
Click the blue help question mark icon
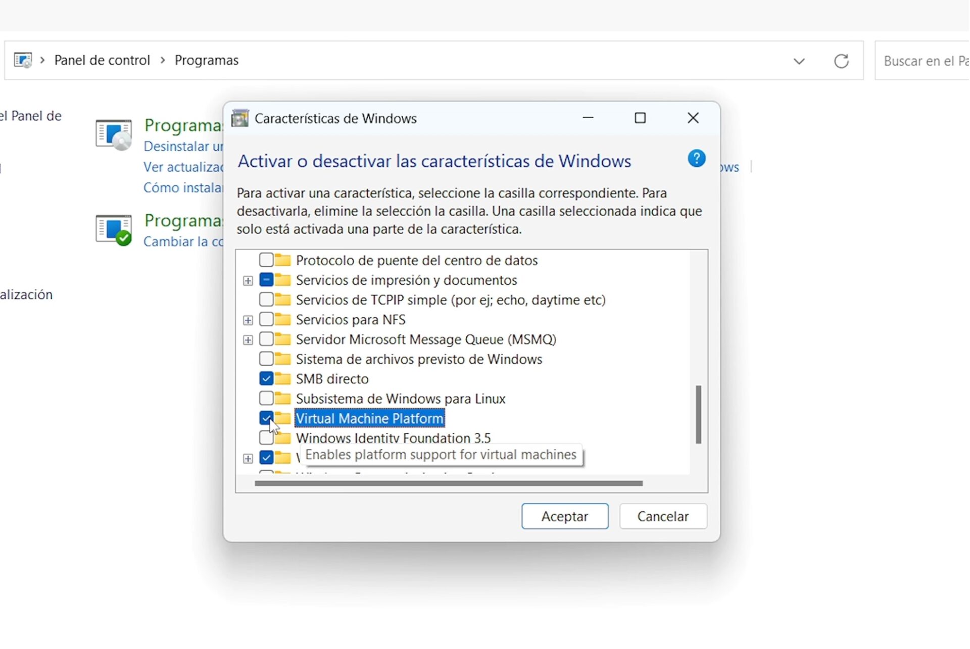click(x=696, y=159)
